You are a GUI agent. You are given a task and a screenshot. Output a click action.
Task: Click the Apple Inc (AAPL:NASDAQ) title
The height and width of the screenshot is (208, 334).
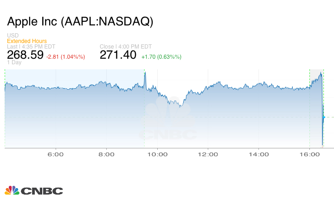pyautogui.click(x=80, y=22)
